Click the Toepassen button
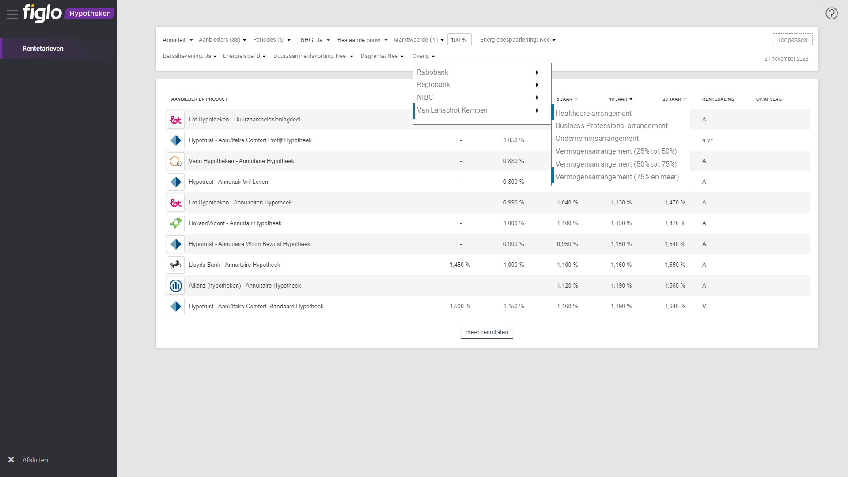Screen dimensions: 848x477 coord(792,40)
